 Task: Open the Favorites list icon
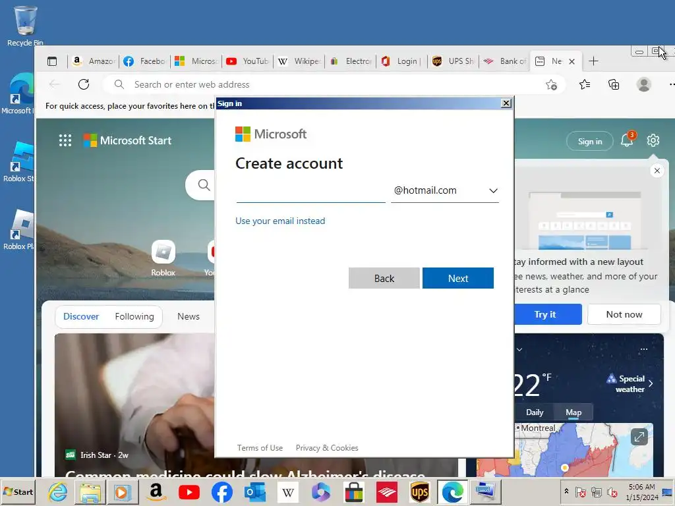pos(584,84)
